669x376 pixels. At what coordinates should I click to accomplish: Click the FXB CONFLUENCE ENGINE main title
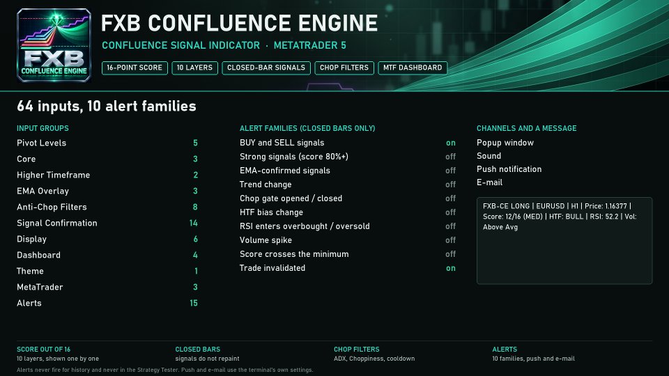pyautogui.click(x=239, y=23)
